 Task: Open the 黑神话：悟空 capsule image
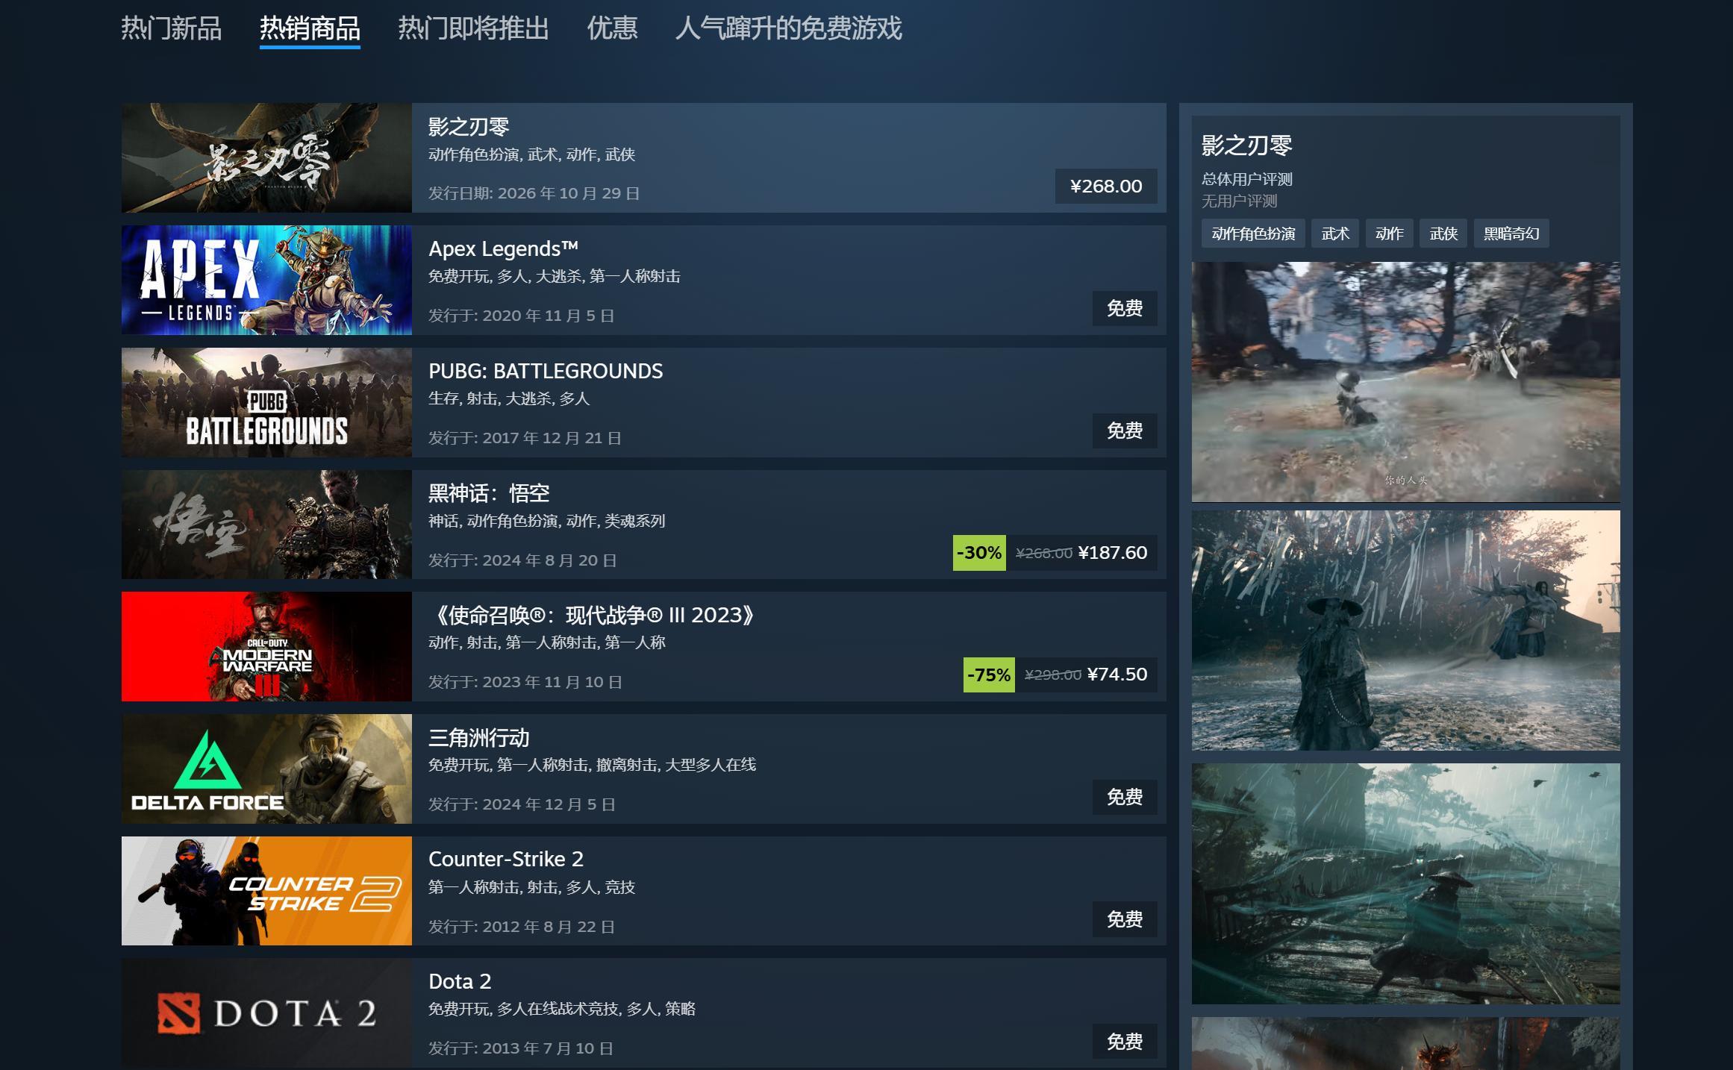[266, 525]
